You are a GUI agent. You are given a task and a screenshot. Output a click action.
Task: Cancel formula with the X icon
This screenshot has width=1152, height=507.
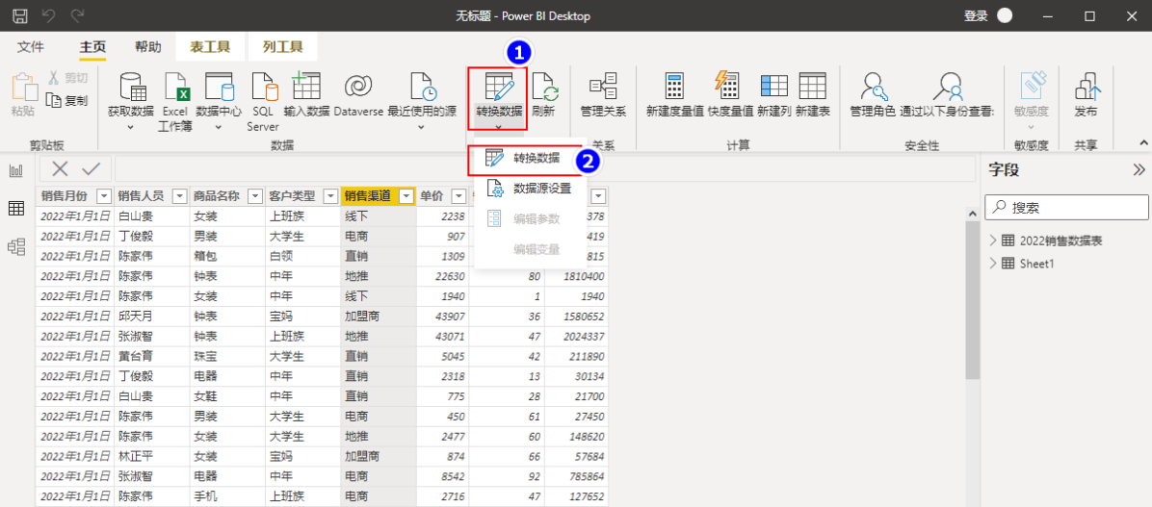pos(61,168)
